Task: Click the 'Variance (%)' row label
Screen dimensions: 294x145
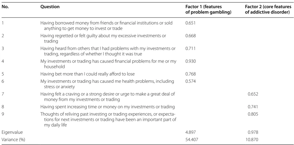Action: (13, 140)
